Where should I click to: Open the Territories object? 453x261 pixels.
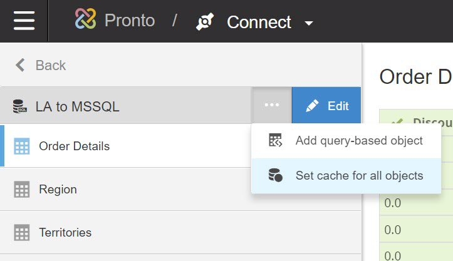pyautogui.click(x=65, y=233)
